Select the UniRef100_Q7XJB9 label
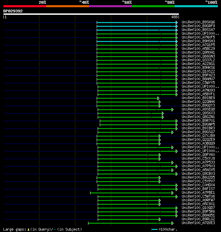 (198, 136)
